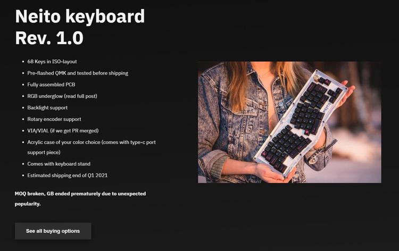Image resolution: width=399 pixels, height=251 pixels.
Task: Select the type-c port support piece line
Action: (x=44, y=152)
